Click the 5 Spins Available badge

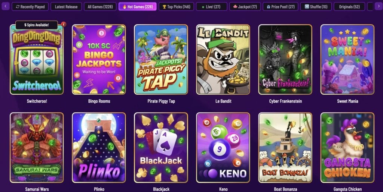click(37, 25)
